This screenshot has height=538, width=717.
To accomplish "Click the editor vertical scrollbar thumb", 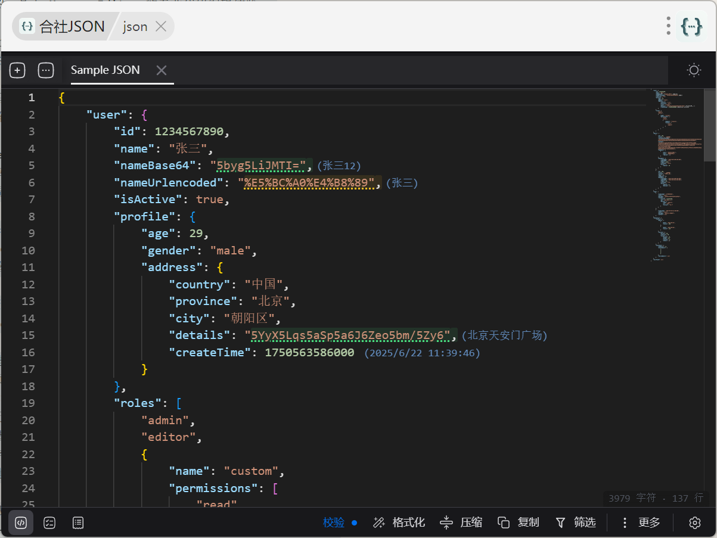I will 710,125.
